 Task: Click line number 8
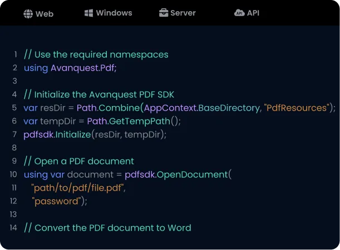(14, 148)
